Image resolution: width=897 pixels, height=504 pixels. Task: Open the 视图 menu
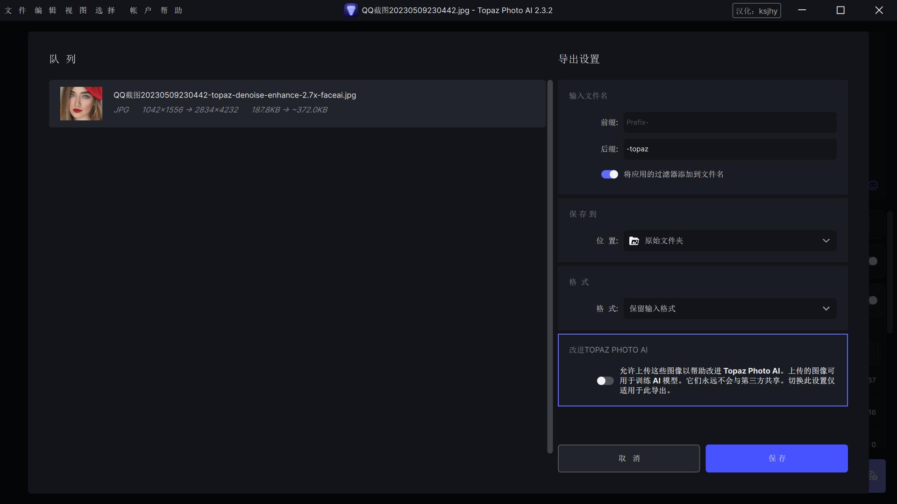point(76,10)
